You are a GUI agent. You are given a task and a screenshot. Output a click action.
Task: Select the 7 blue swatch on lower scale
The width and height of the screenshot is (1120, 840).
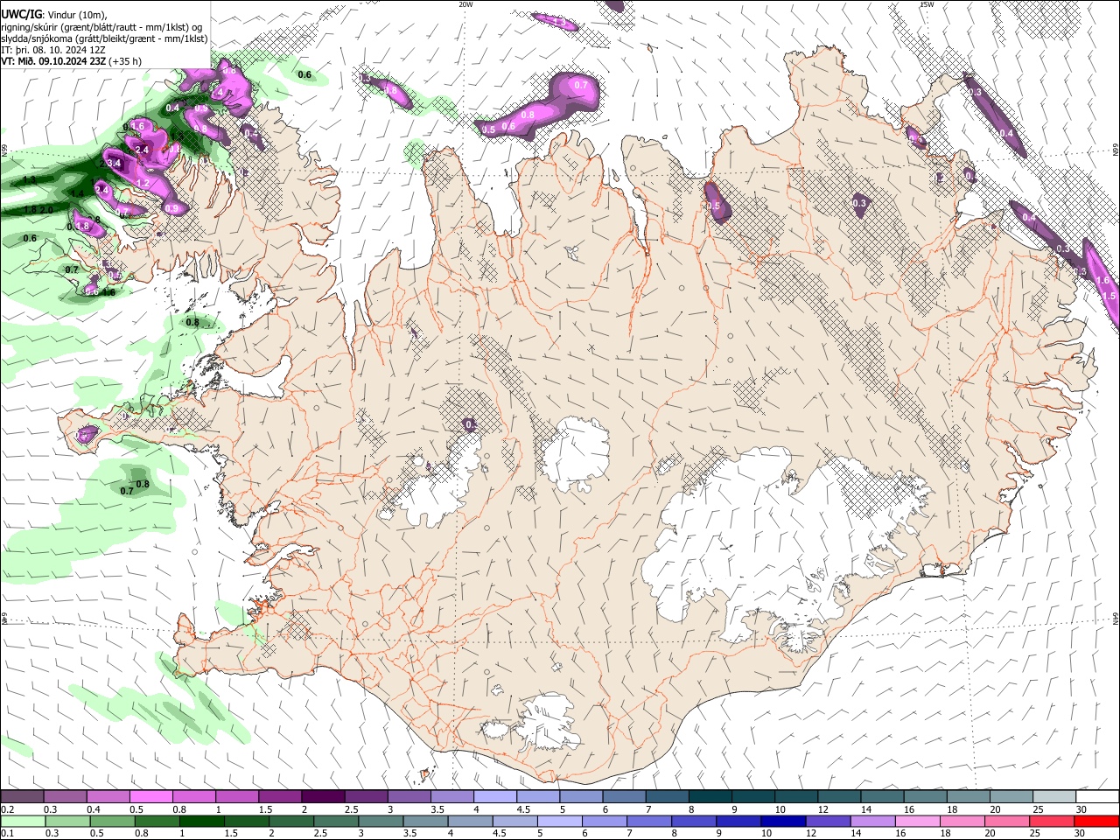coord(649,821)
